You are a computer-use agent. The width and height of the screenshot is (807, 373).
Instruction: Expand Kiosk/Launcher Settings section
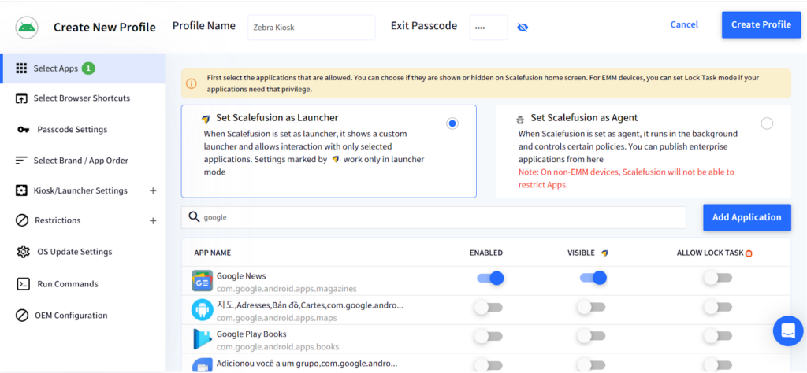[153, 190]
